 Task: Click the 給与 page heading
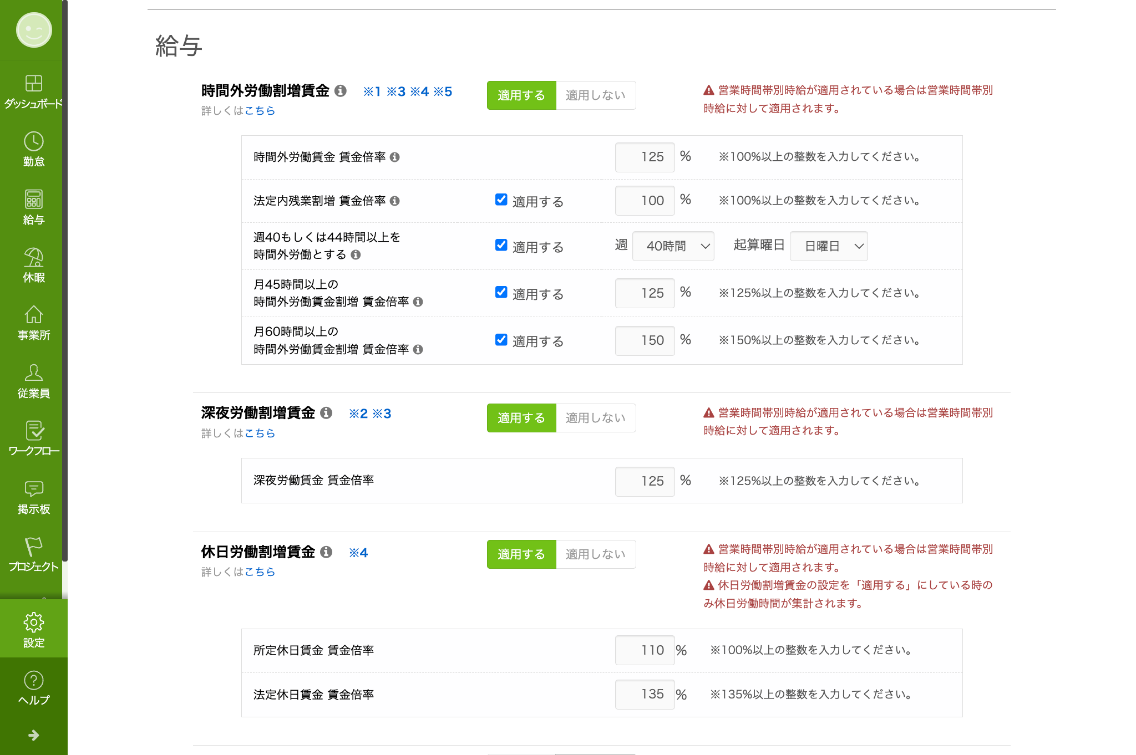tap(179, 45)
